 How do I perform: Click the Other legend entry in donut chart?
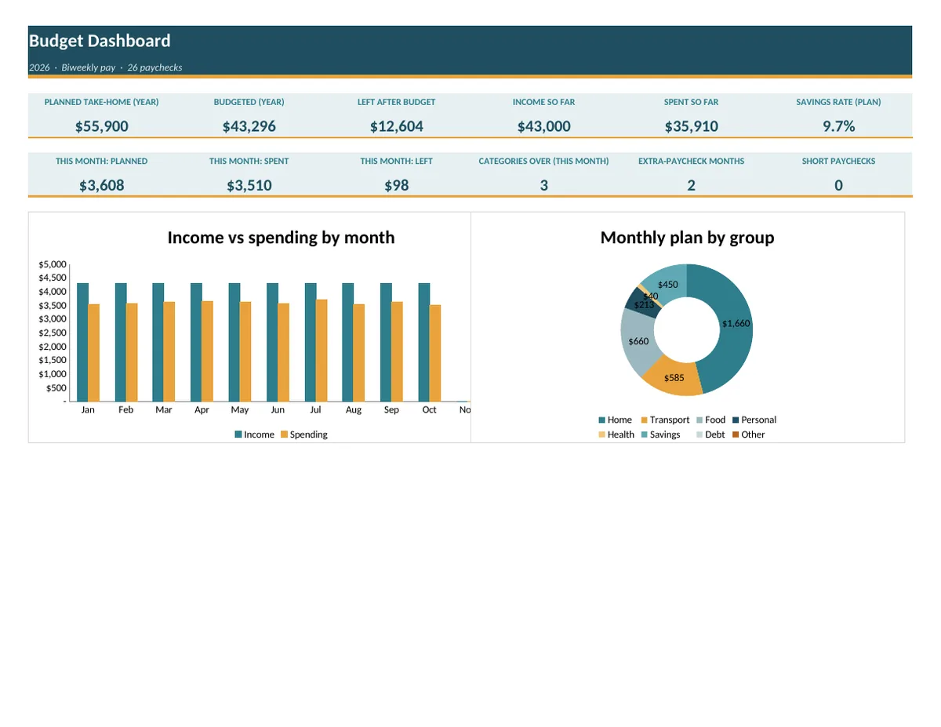748,434
